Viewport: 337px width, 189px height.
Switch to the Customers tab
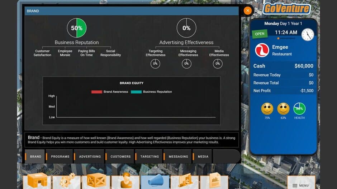pos(120,156)
